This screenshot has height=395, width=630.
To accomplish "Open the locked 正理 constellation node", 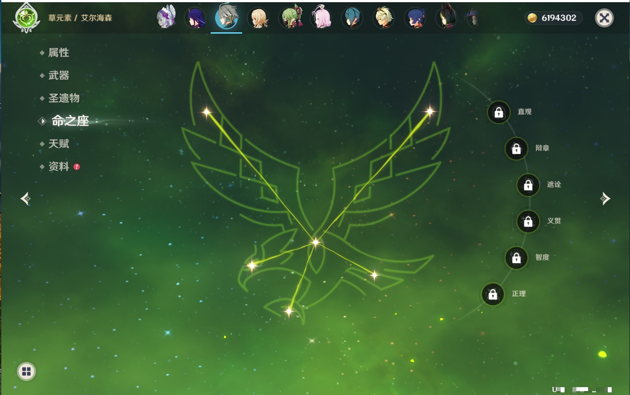I will coord(493,295).
